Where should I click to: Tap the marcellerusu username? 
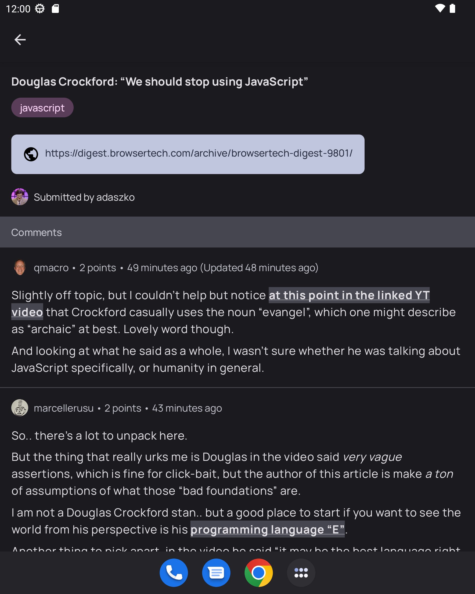[x=64, y=408]
